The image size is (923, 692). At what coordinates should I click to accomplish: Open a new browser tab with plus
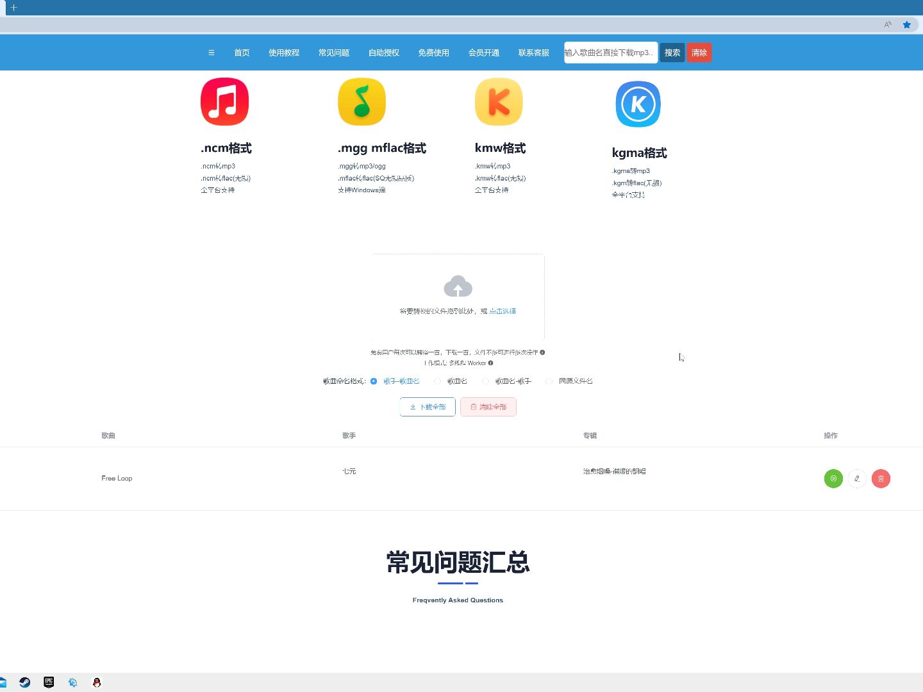[13, 8]
